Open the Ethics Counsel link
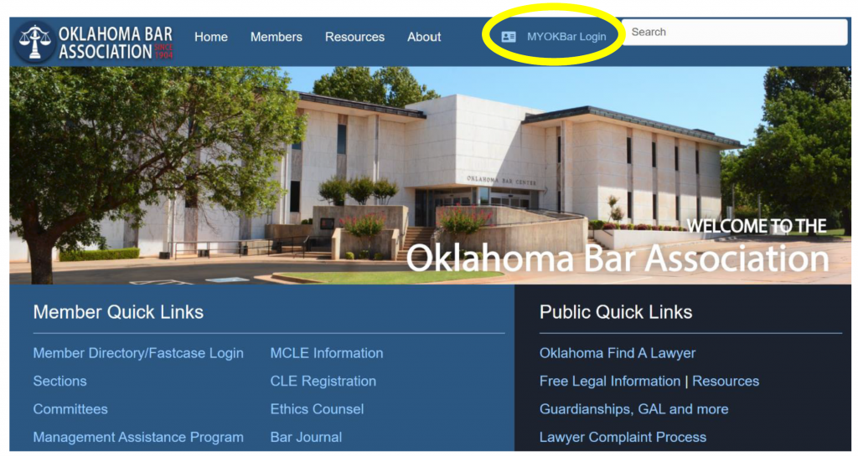858x456 pixels. click(x=317, y=409)
